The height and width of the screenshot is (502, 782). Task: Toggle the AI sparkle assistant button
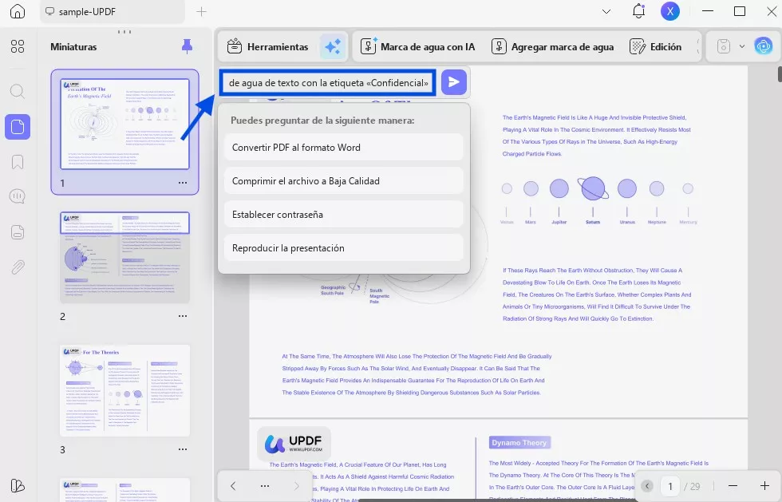pos(333,46)
